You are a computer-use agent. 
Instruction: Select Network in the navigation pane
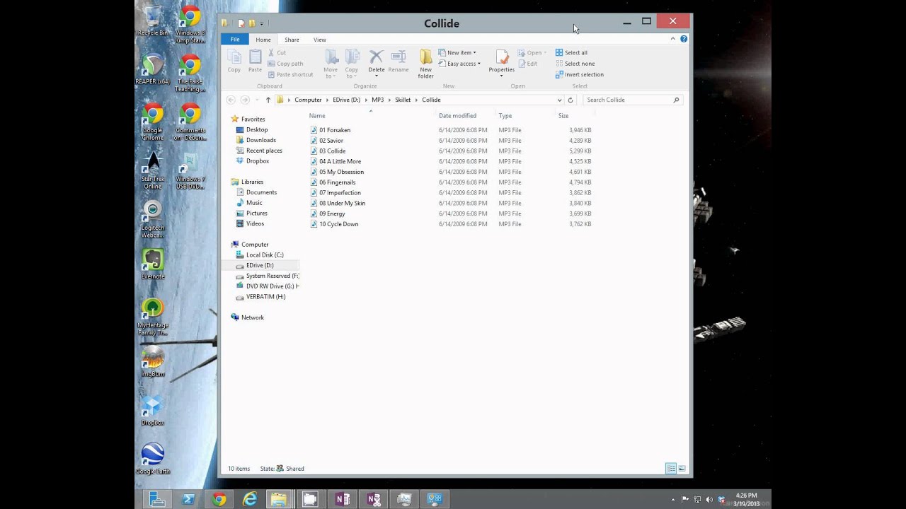(252, 317)
